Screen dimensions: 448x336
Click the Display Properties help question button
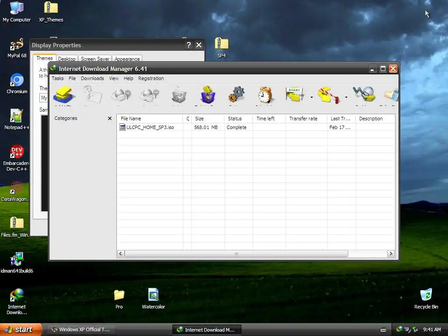(x=189, y=45)
